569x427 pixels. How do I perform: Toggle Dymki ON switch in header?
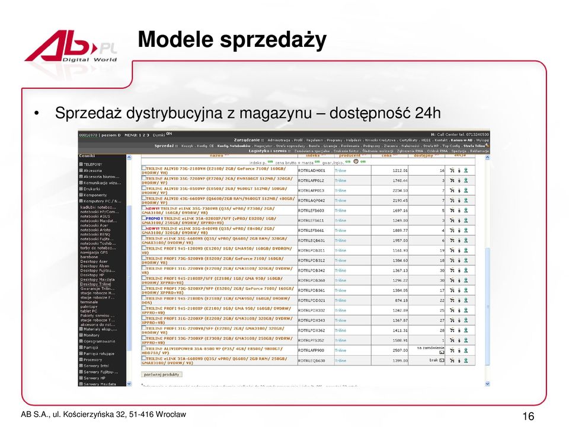tap(169, 134)
